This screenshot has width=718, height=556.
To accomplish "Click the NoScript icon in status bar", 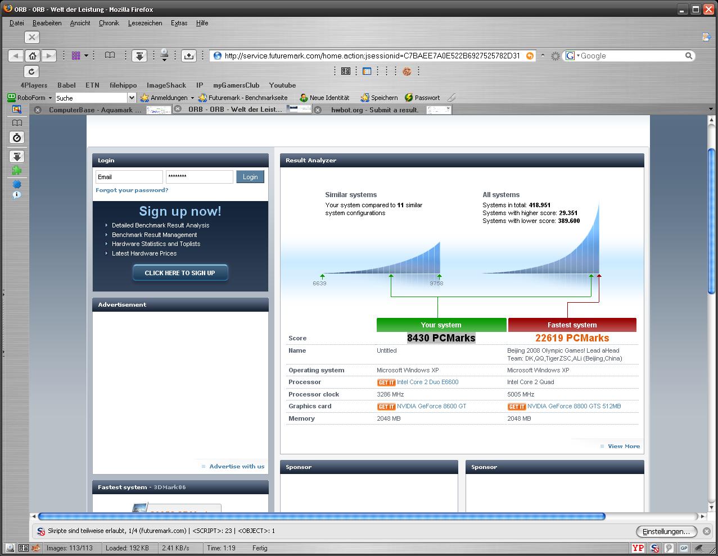I will [x=655, y=548].
